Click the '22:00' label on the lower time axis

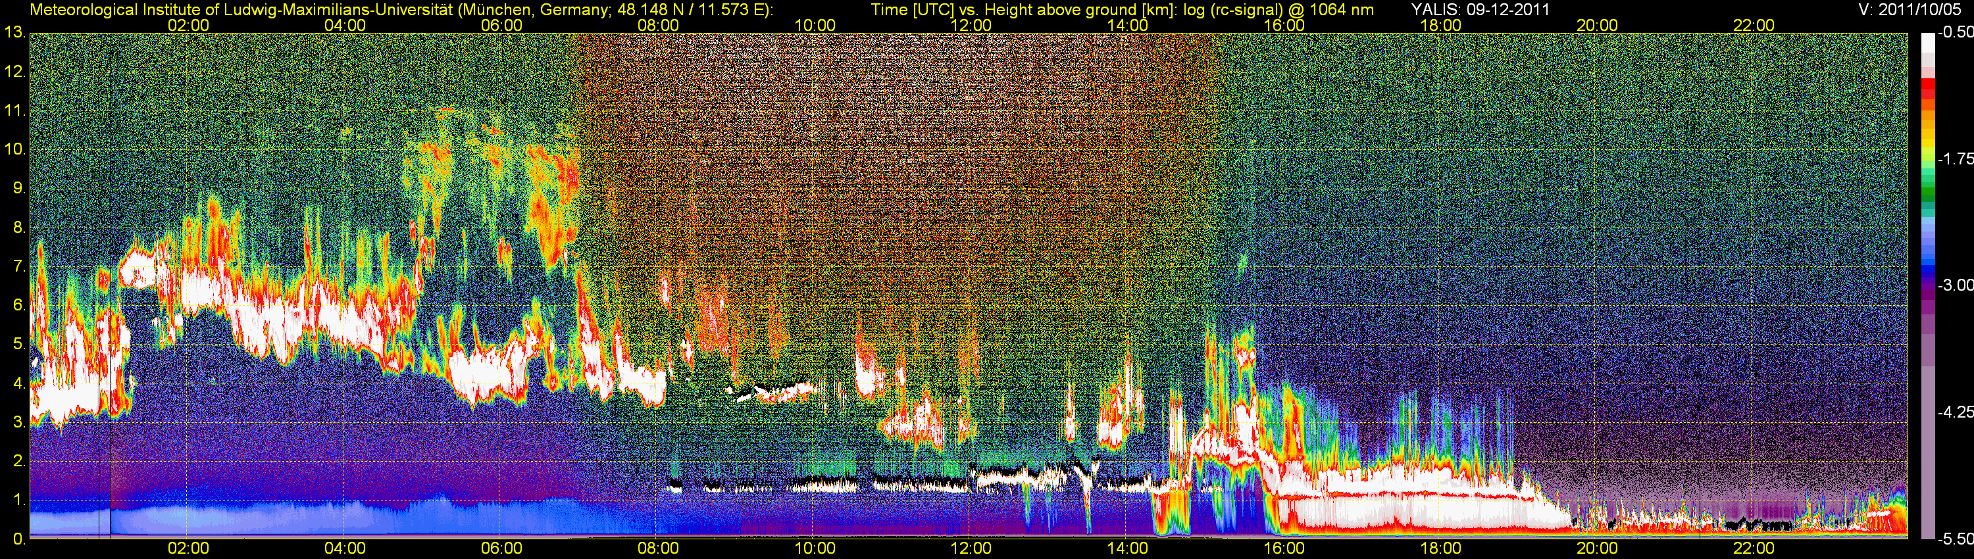coord(1754,548)
